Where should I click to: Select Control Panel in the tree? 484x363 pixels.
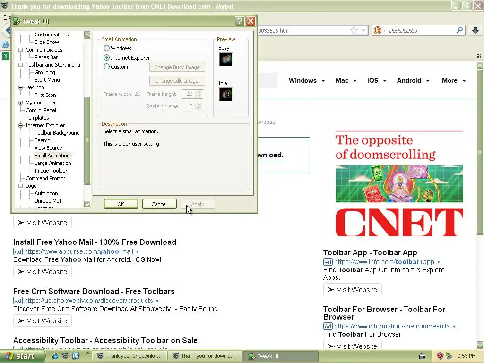click(41, 110)
